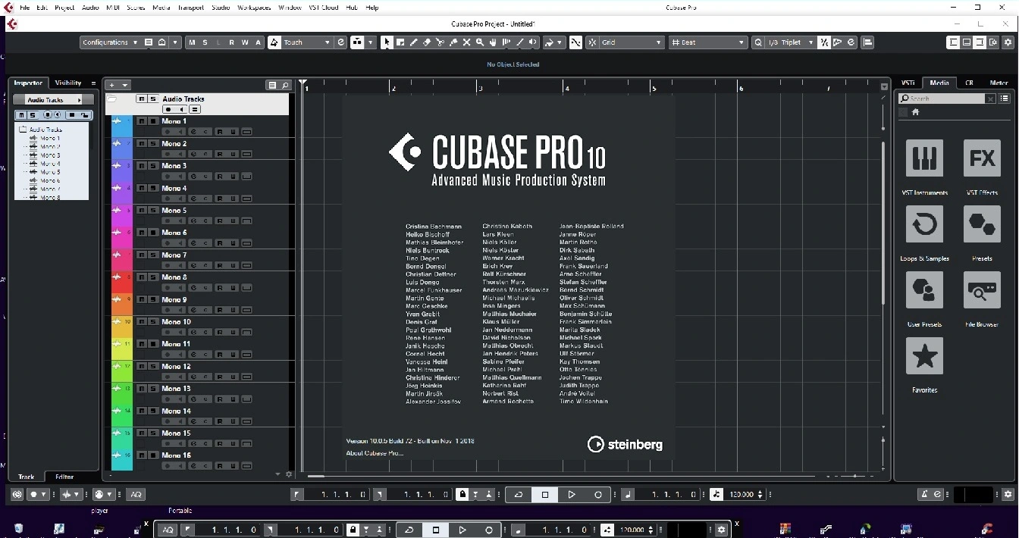Image resolution: width=1019 pixels, height=538 pixels.
Task: Switch to the Visibility tab
Action: coord(68,83)
